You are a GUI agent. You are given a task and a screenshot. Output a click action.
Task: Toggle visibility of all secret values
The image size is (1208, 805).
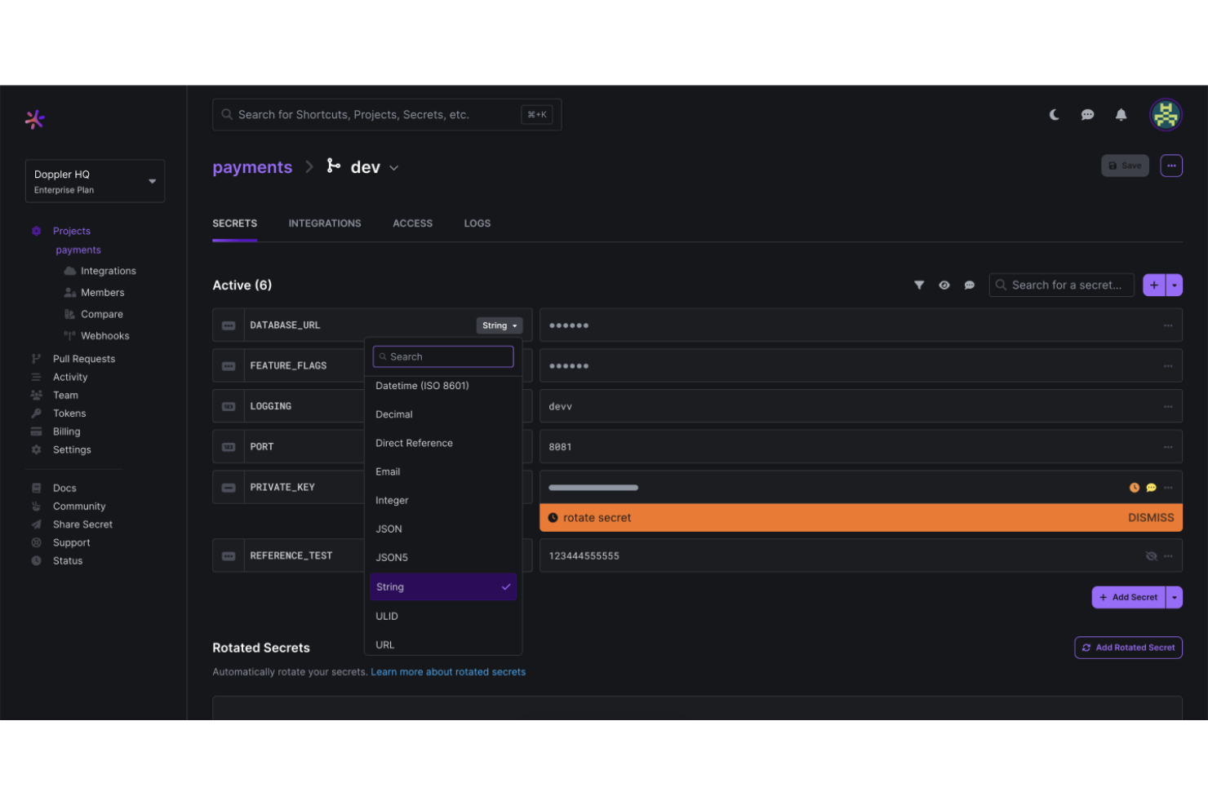944,285
